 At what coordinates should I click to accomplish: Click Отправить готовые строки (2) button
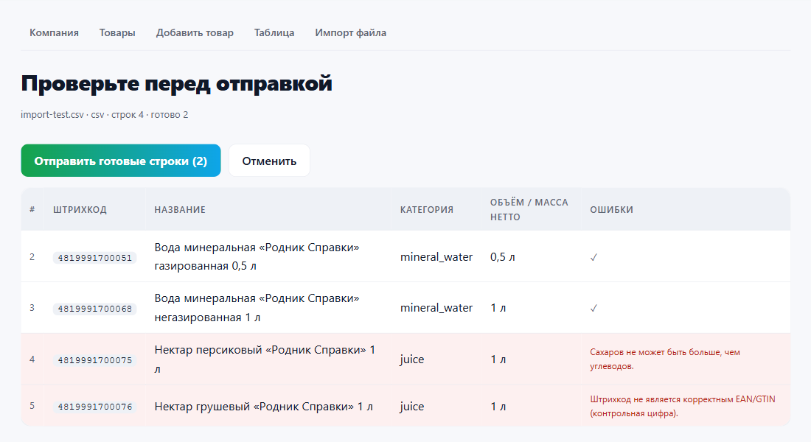click(121, 161)
